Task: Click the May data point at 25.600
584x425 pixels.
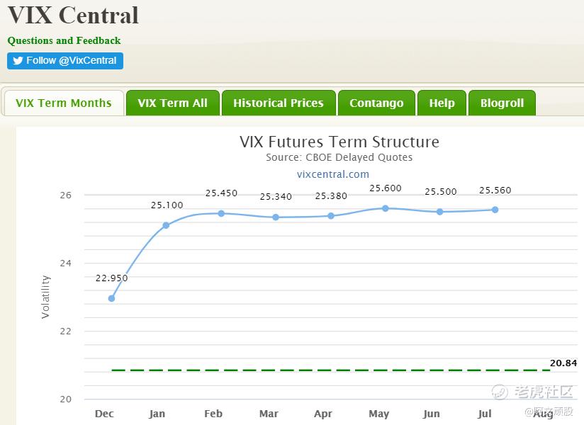Action: pyautogui.click(x=386, y=208)
